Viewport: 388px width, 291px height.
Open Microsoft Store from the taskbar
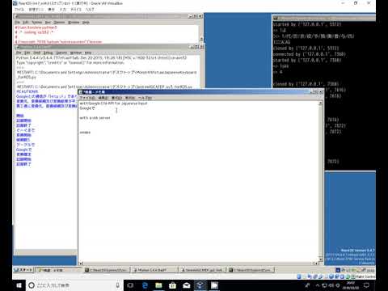172,285
